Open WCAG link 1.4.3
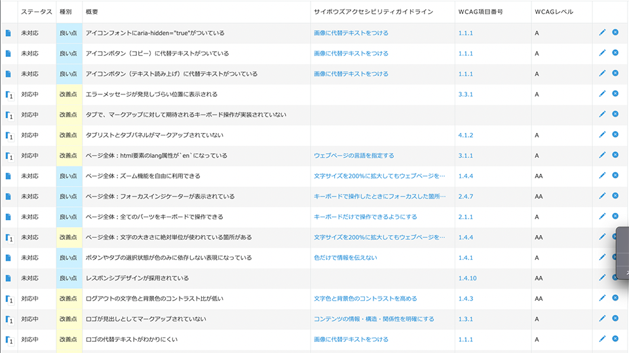This screenshot has width=629, height=353. 466,299
